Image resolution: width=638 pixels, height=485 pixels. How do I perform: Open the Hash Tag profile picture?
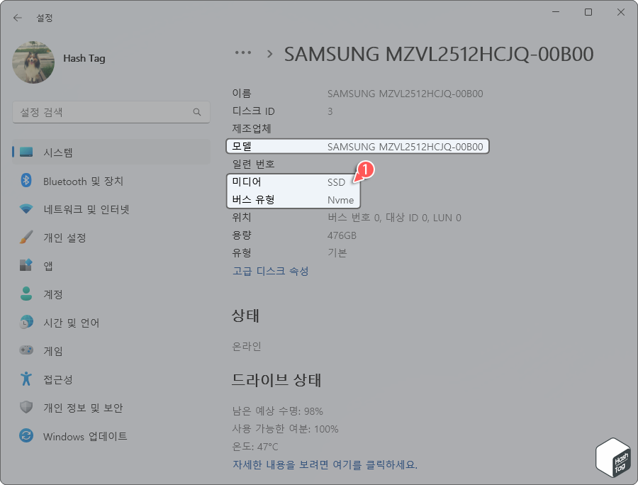click(x=33, y=62)
